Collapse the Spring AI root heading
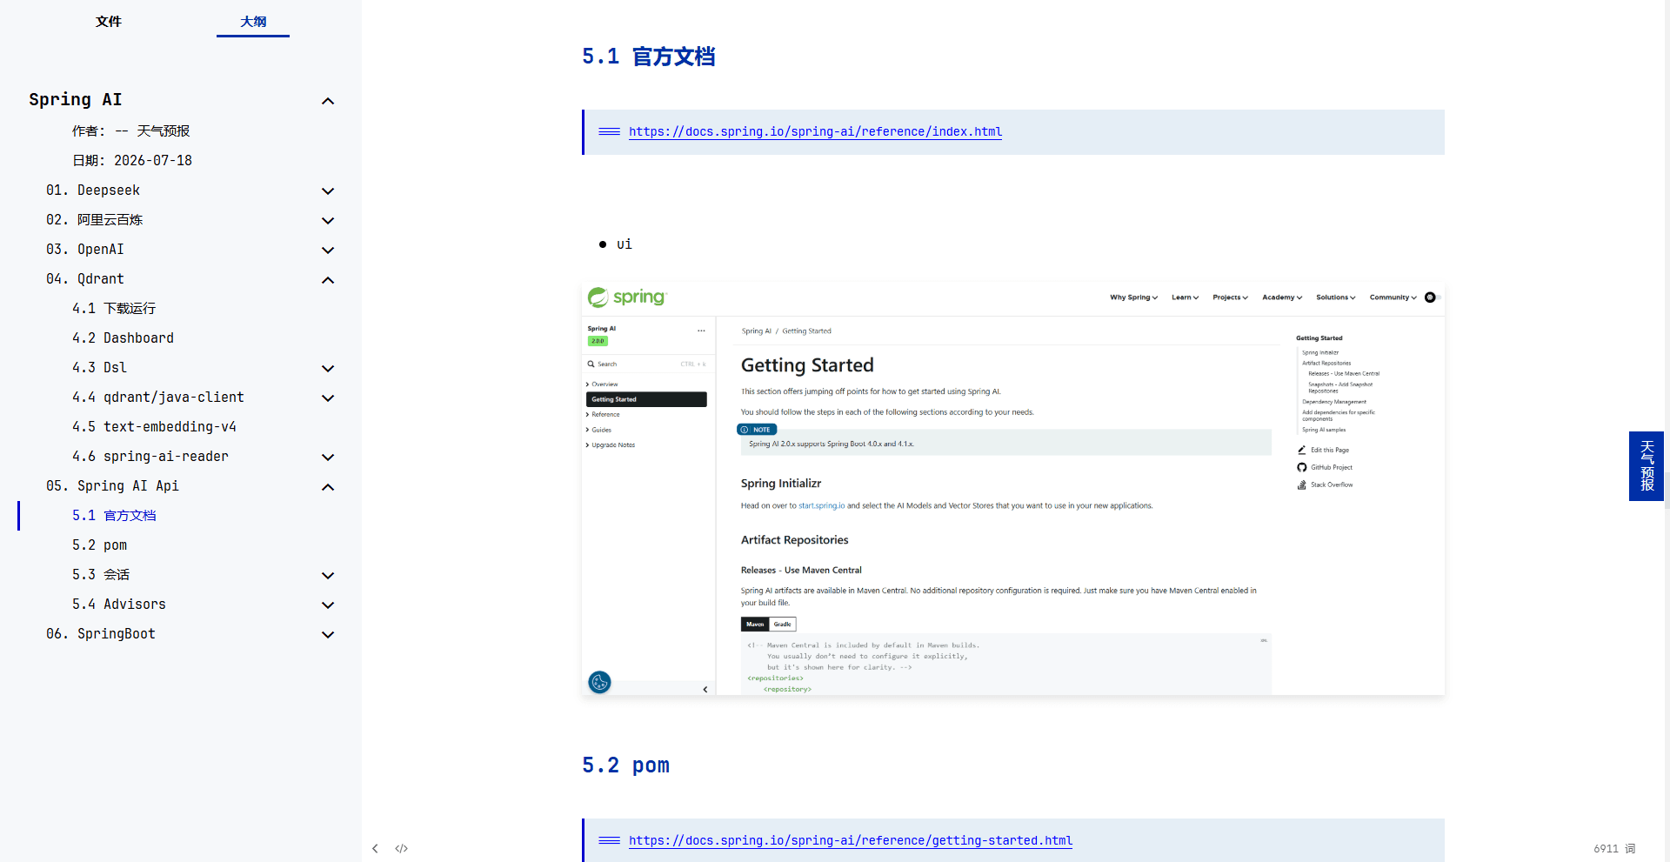 click(x=328, y=101)
